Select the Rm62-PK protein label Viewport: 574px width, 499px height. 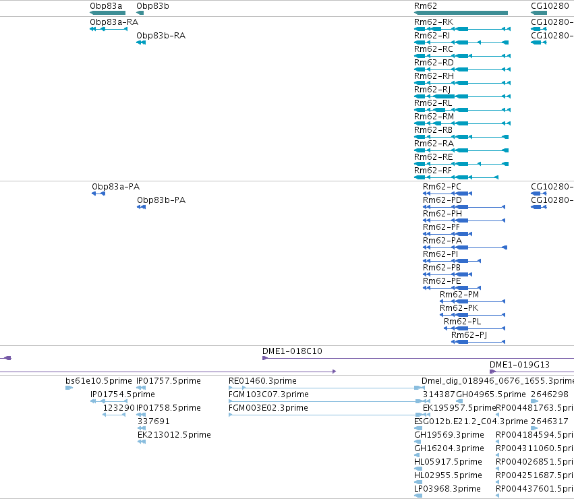pos(459,308)
